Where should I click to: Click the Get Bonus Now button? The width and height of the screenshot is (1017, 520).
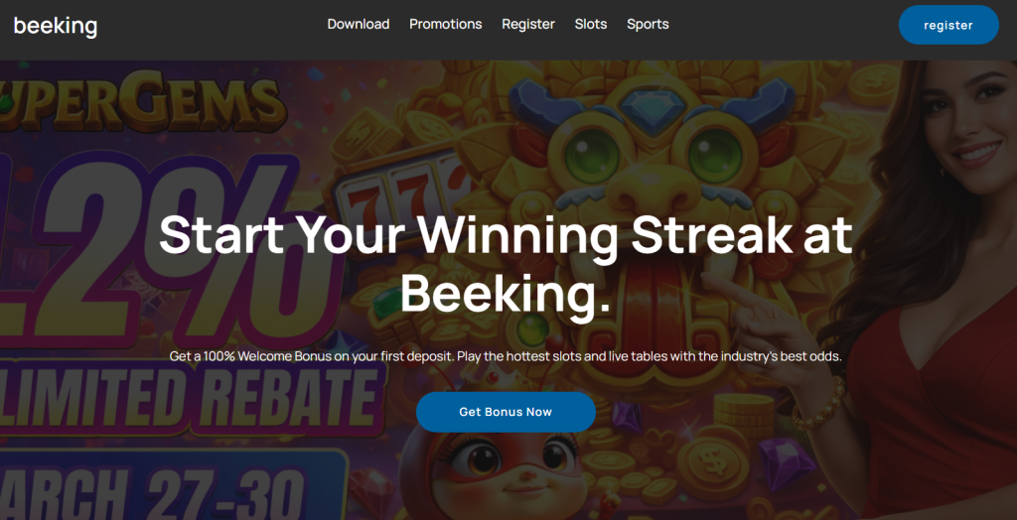coord(506,412)
